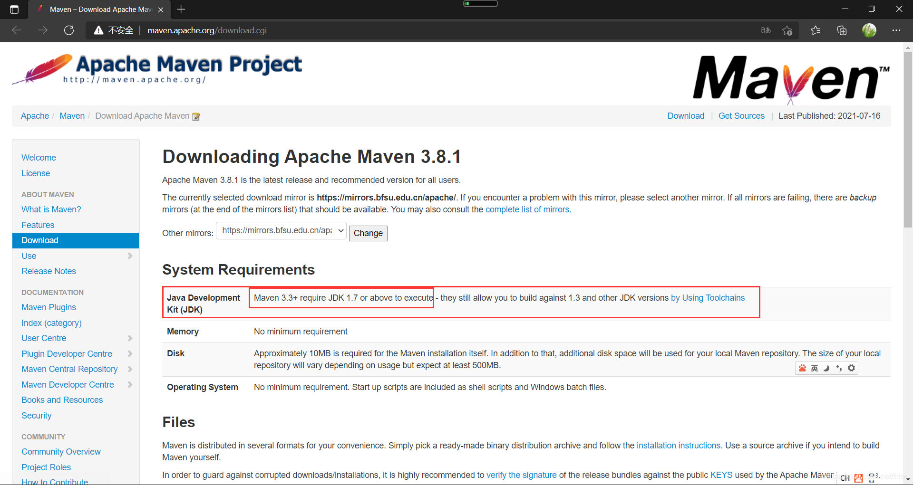Open the tab actions menu icon
The image size is (913, 485).
(x=14, y=9)
